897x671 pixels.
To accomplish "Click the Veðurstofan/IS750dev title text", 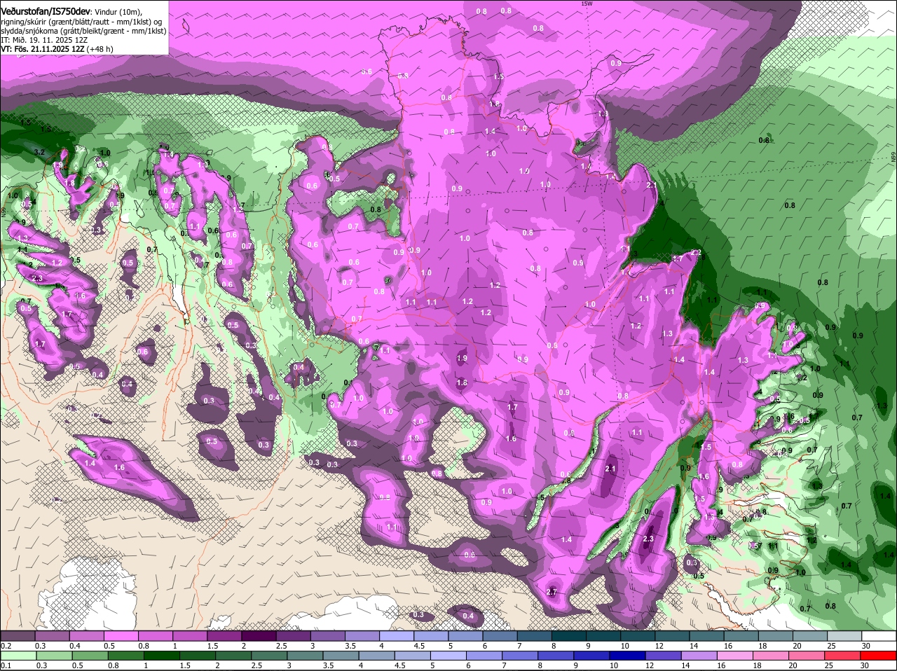I will click(46, 11).
